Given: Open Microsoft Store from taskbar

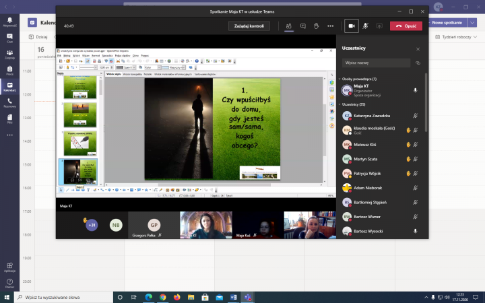Looking at the screenshot, I should click(x=205, y=297).
